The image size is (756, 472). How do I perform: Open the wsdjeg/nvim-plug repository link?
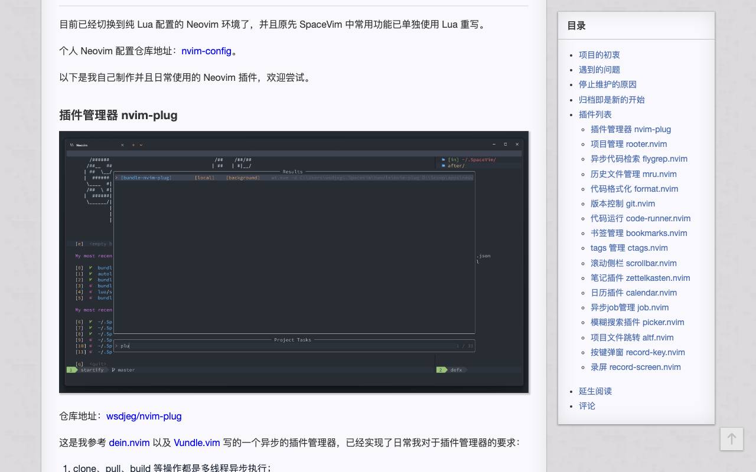(144, 416)
